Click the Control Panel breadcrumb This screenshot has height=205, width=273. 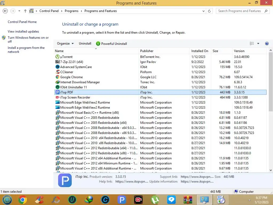click(x=49, y=11)
